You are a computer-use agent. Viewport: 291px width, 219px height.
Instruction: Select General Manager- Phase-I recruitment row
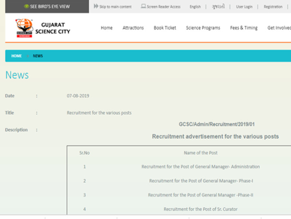201,181
